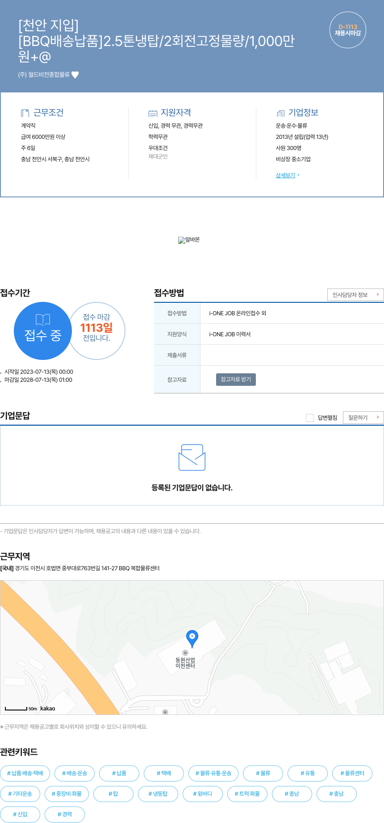The width and height of the screenshot is (384, 823).
Task: Click the 질문하기 button
Action: click(363, 418)
